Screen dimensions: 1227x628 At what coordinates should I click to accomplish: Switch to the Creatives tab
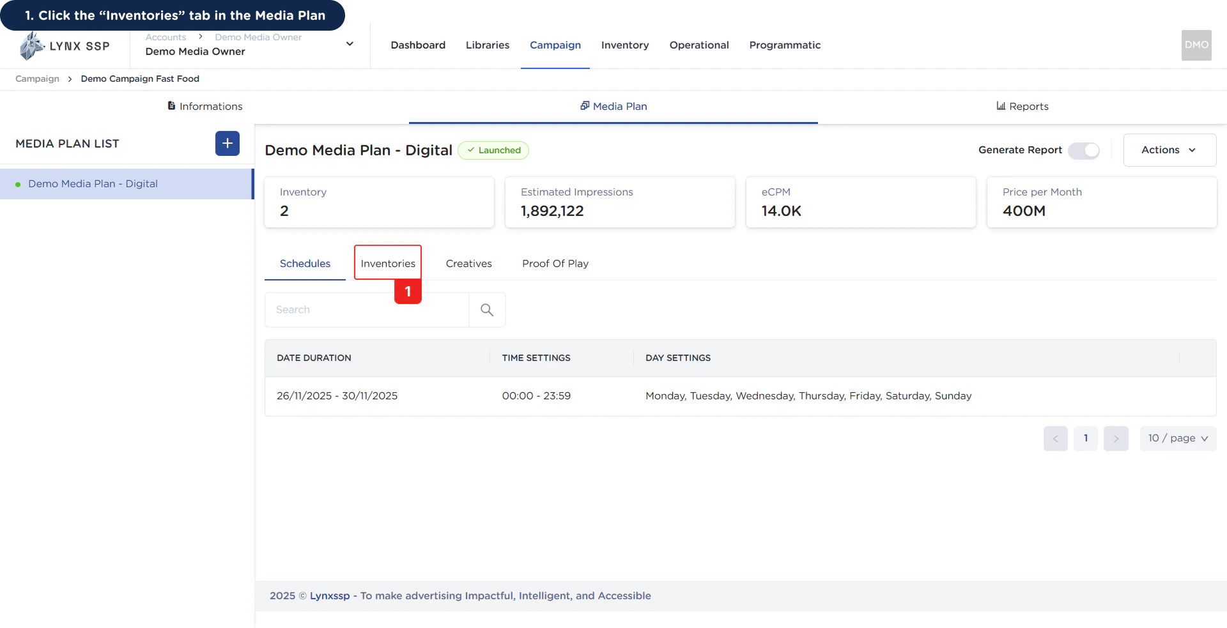point(468,263)
